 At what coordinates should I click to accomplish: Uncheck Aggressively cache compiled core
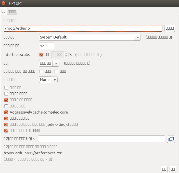(x=6, y=112)
